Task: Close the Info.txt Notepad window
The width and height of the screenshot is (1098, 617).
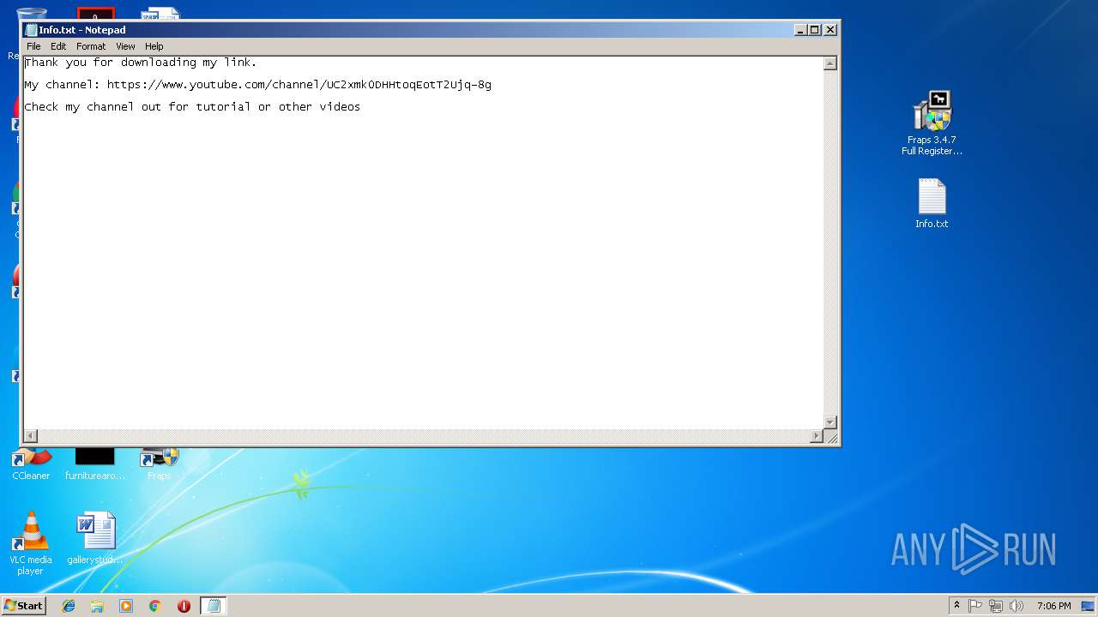Action: click(x=830, y=29)
